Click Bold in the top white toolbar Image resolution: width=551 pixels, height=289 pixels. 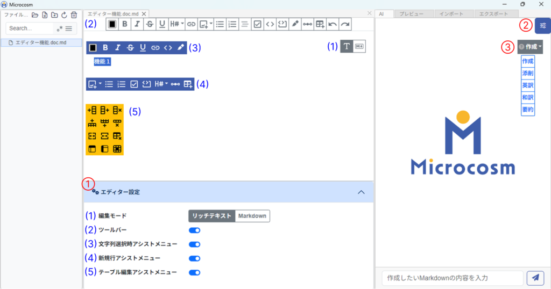(124, 24)
